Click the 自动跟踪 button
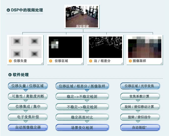This screenshot has height=136, width=169. 140,127
